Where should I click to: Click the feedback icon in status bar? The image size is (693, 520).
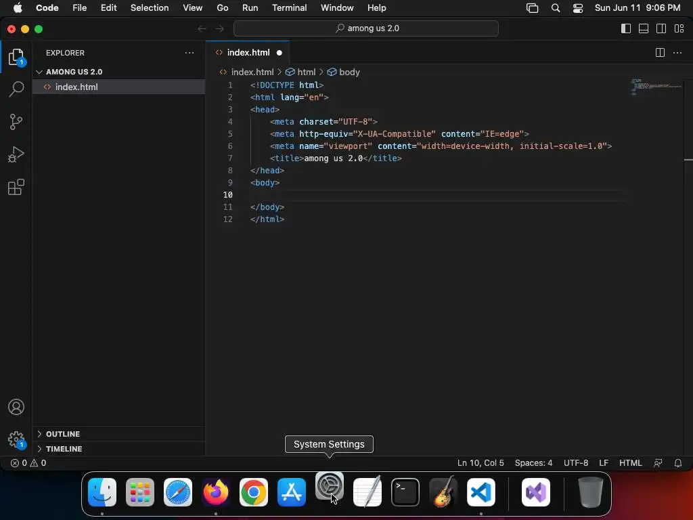[x=658, y=463]
